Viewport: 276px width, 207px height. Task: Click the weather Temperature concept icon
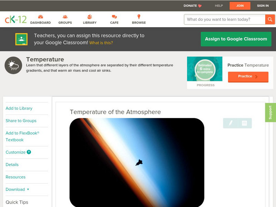point(13,65)
